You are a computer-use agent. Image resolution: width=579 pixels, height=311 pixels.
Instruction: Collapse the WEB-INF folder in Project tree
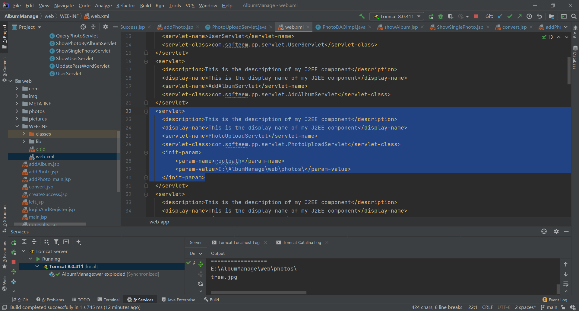17,126
